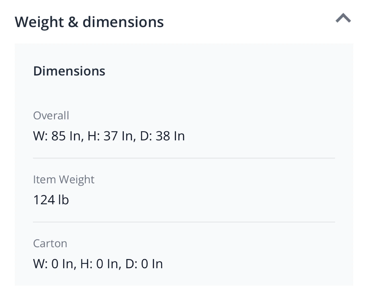The width and height of the screenshot is (368, 295).
Task: Click the lb unit after 124
Action: pos(63,200)
